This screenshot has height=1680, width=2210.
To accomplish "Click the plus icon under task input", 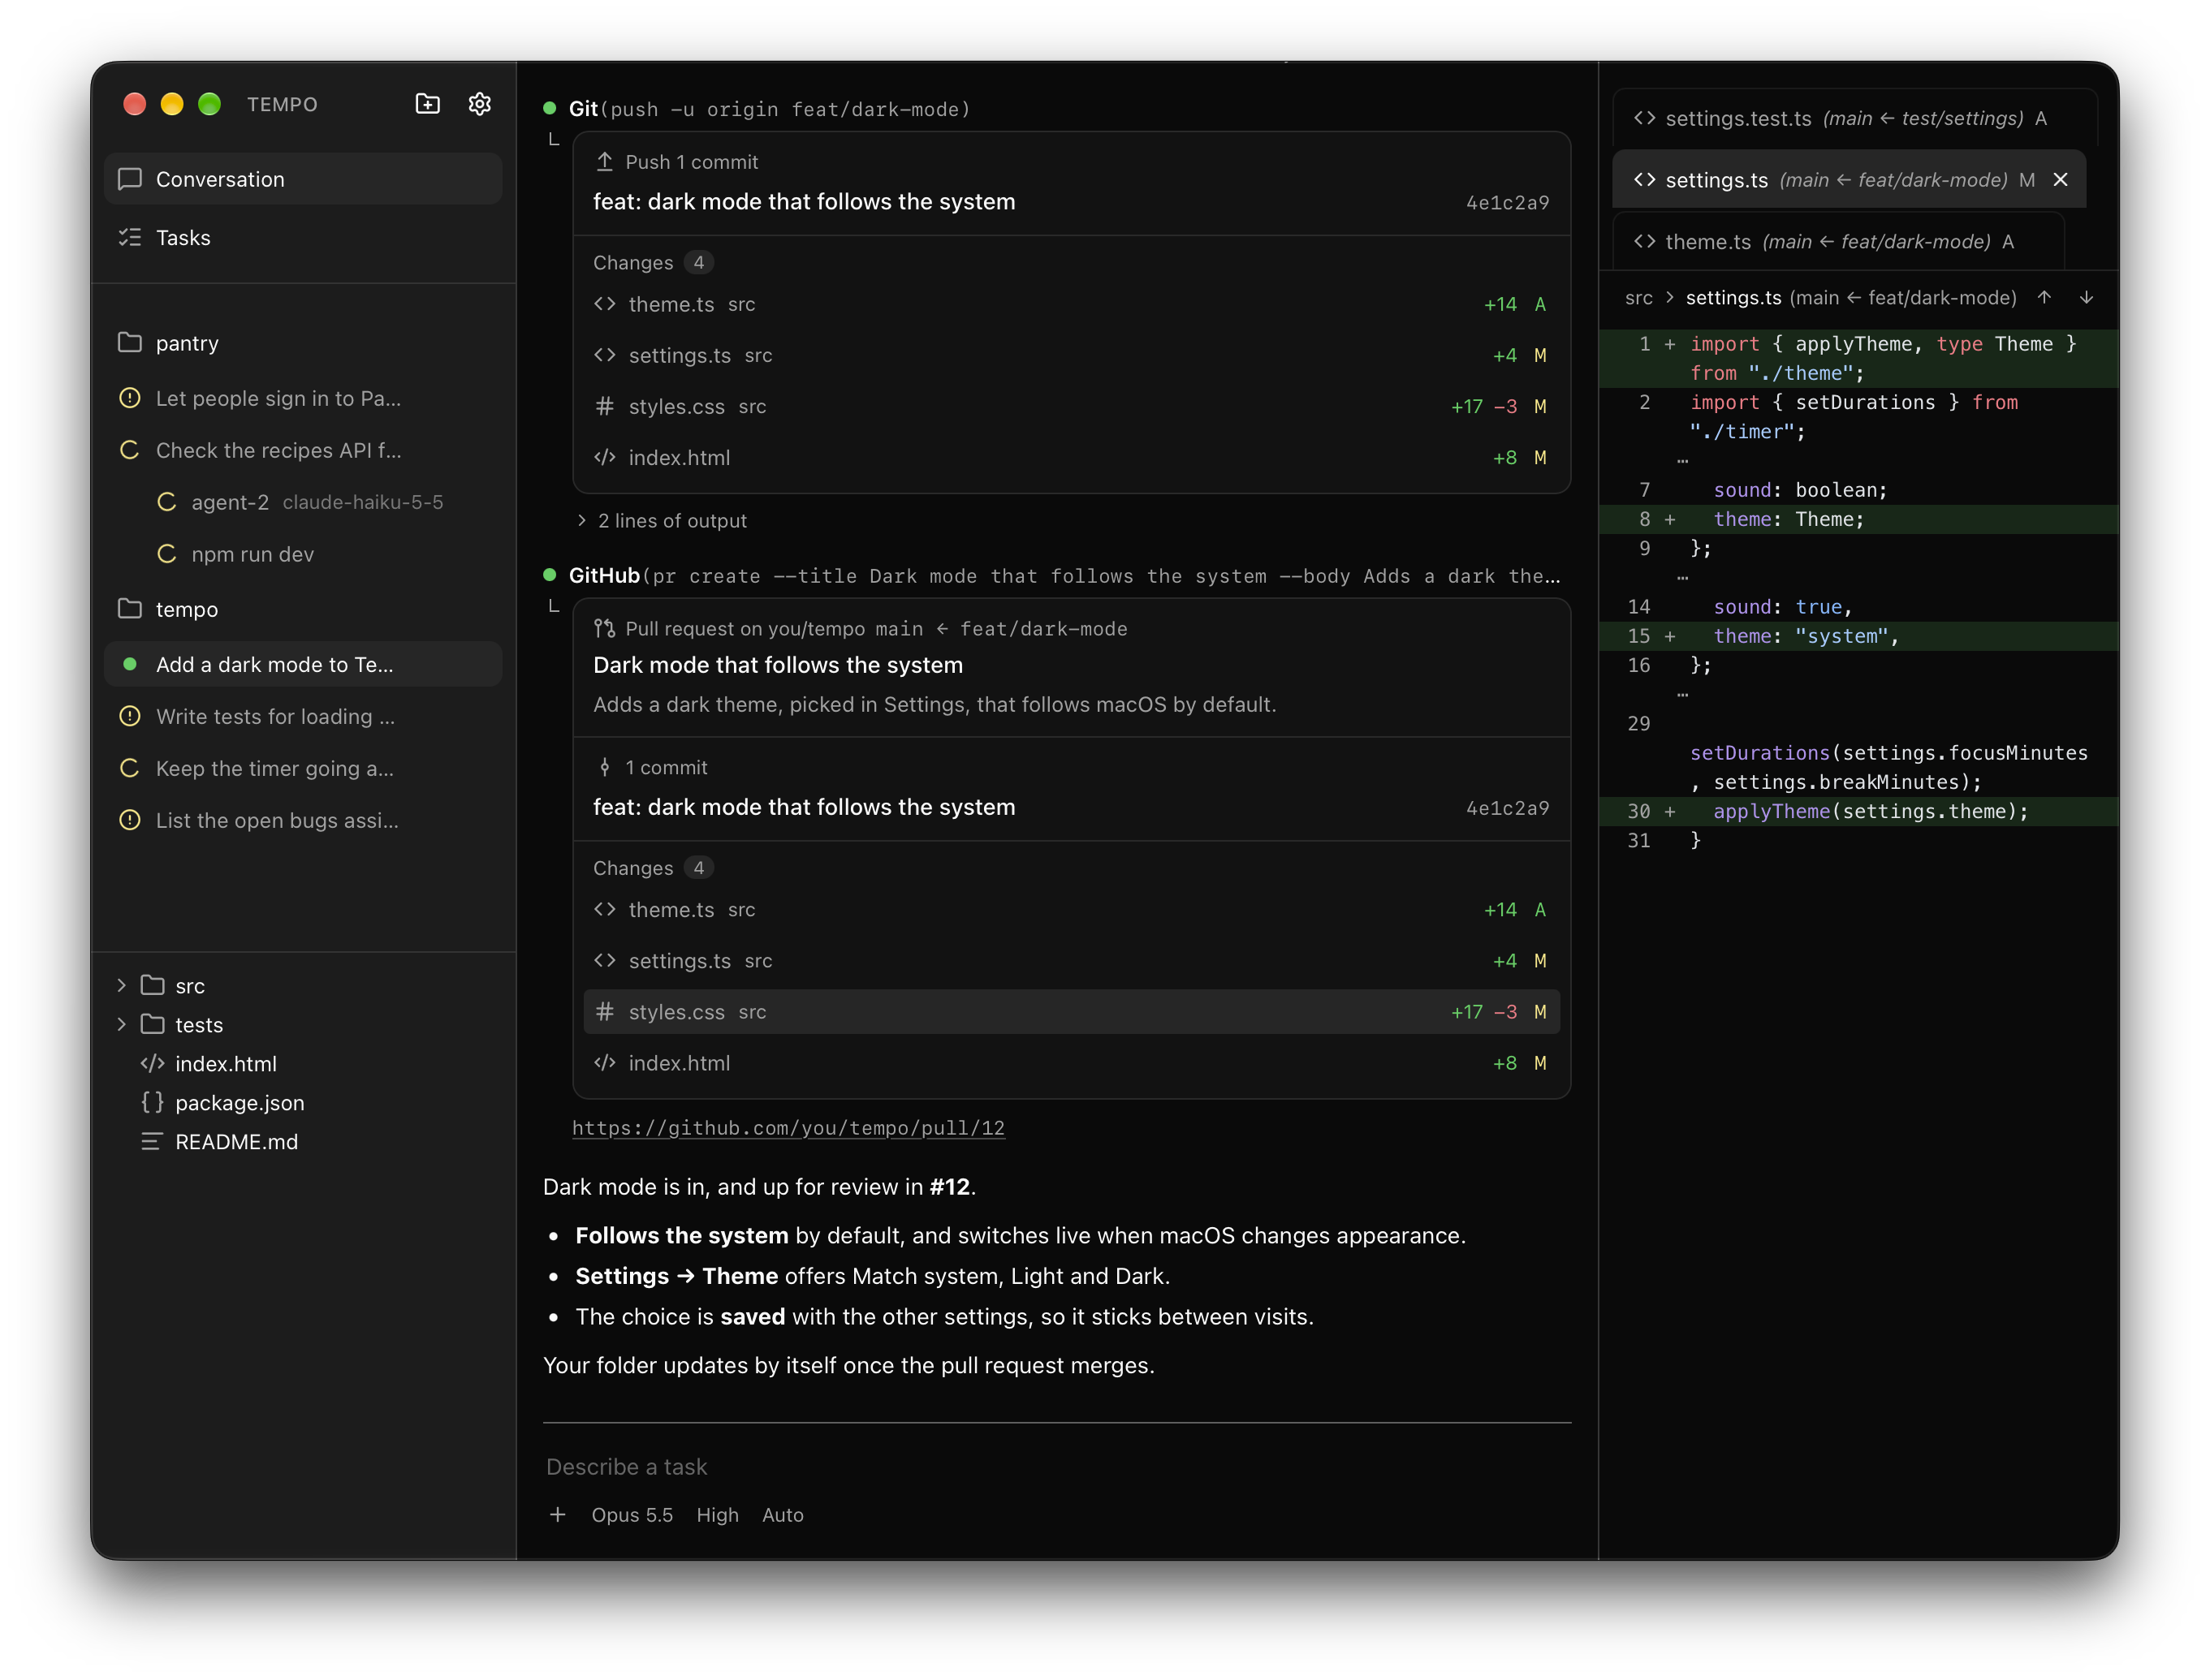I will (x=557, y=1515).
